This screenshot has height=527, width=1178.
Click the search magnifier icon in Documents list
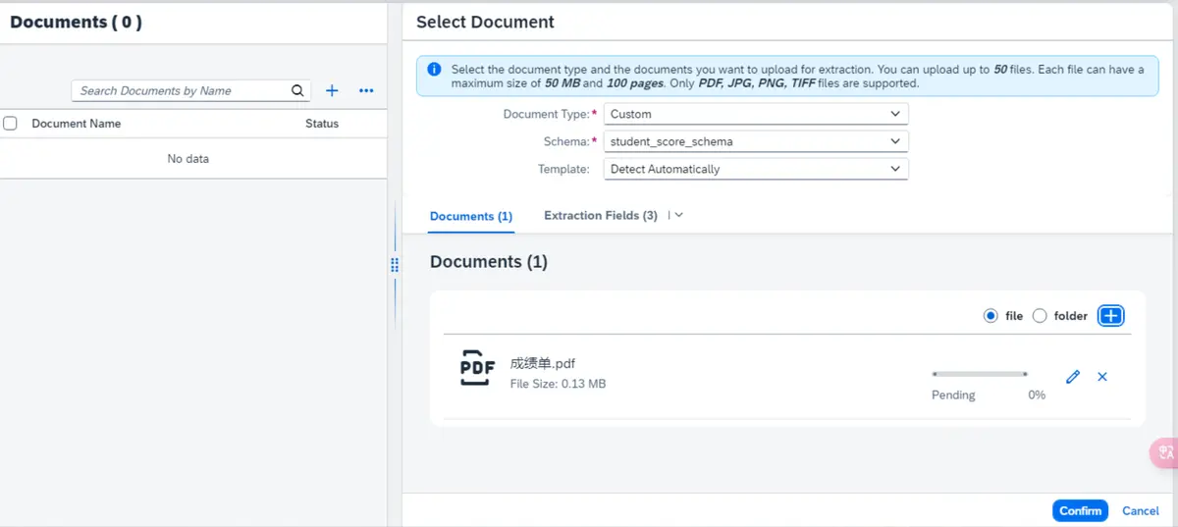point(297,91)
